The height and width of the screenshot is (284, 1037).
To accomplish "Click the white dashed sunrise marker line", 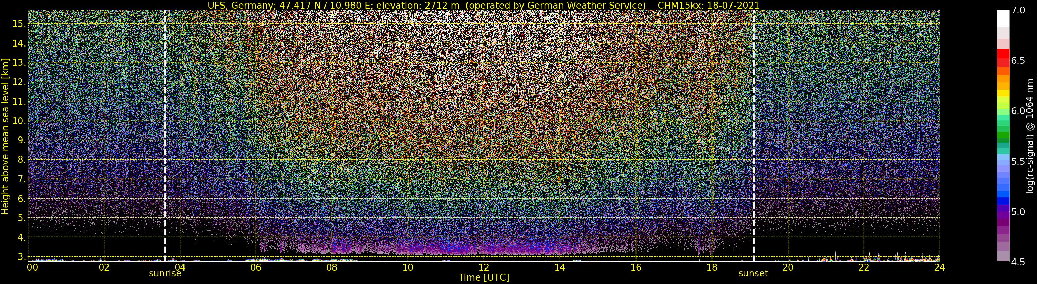I will 165,136.
